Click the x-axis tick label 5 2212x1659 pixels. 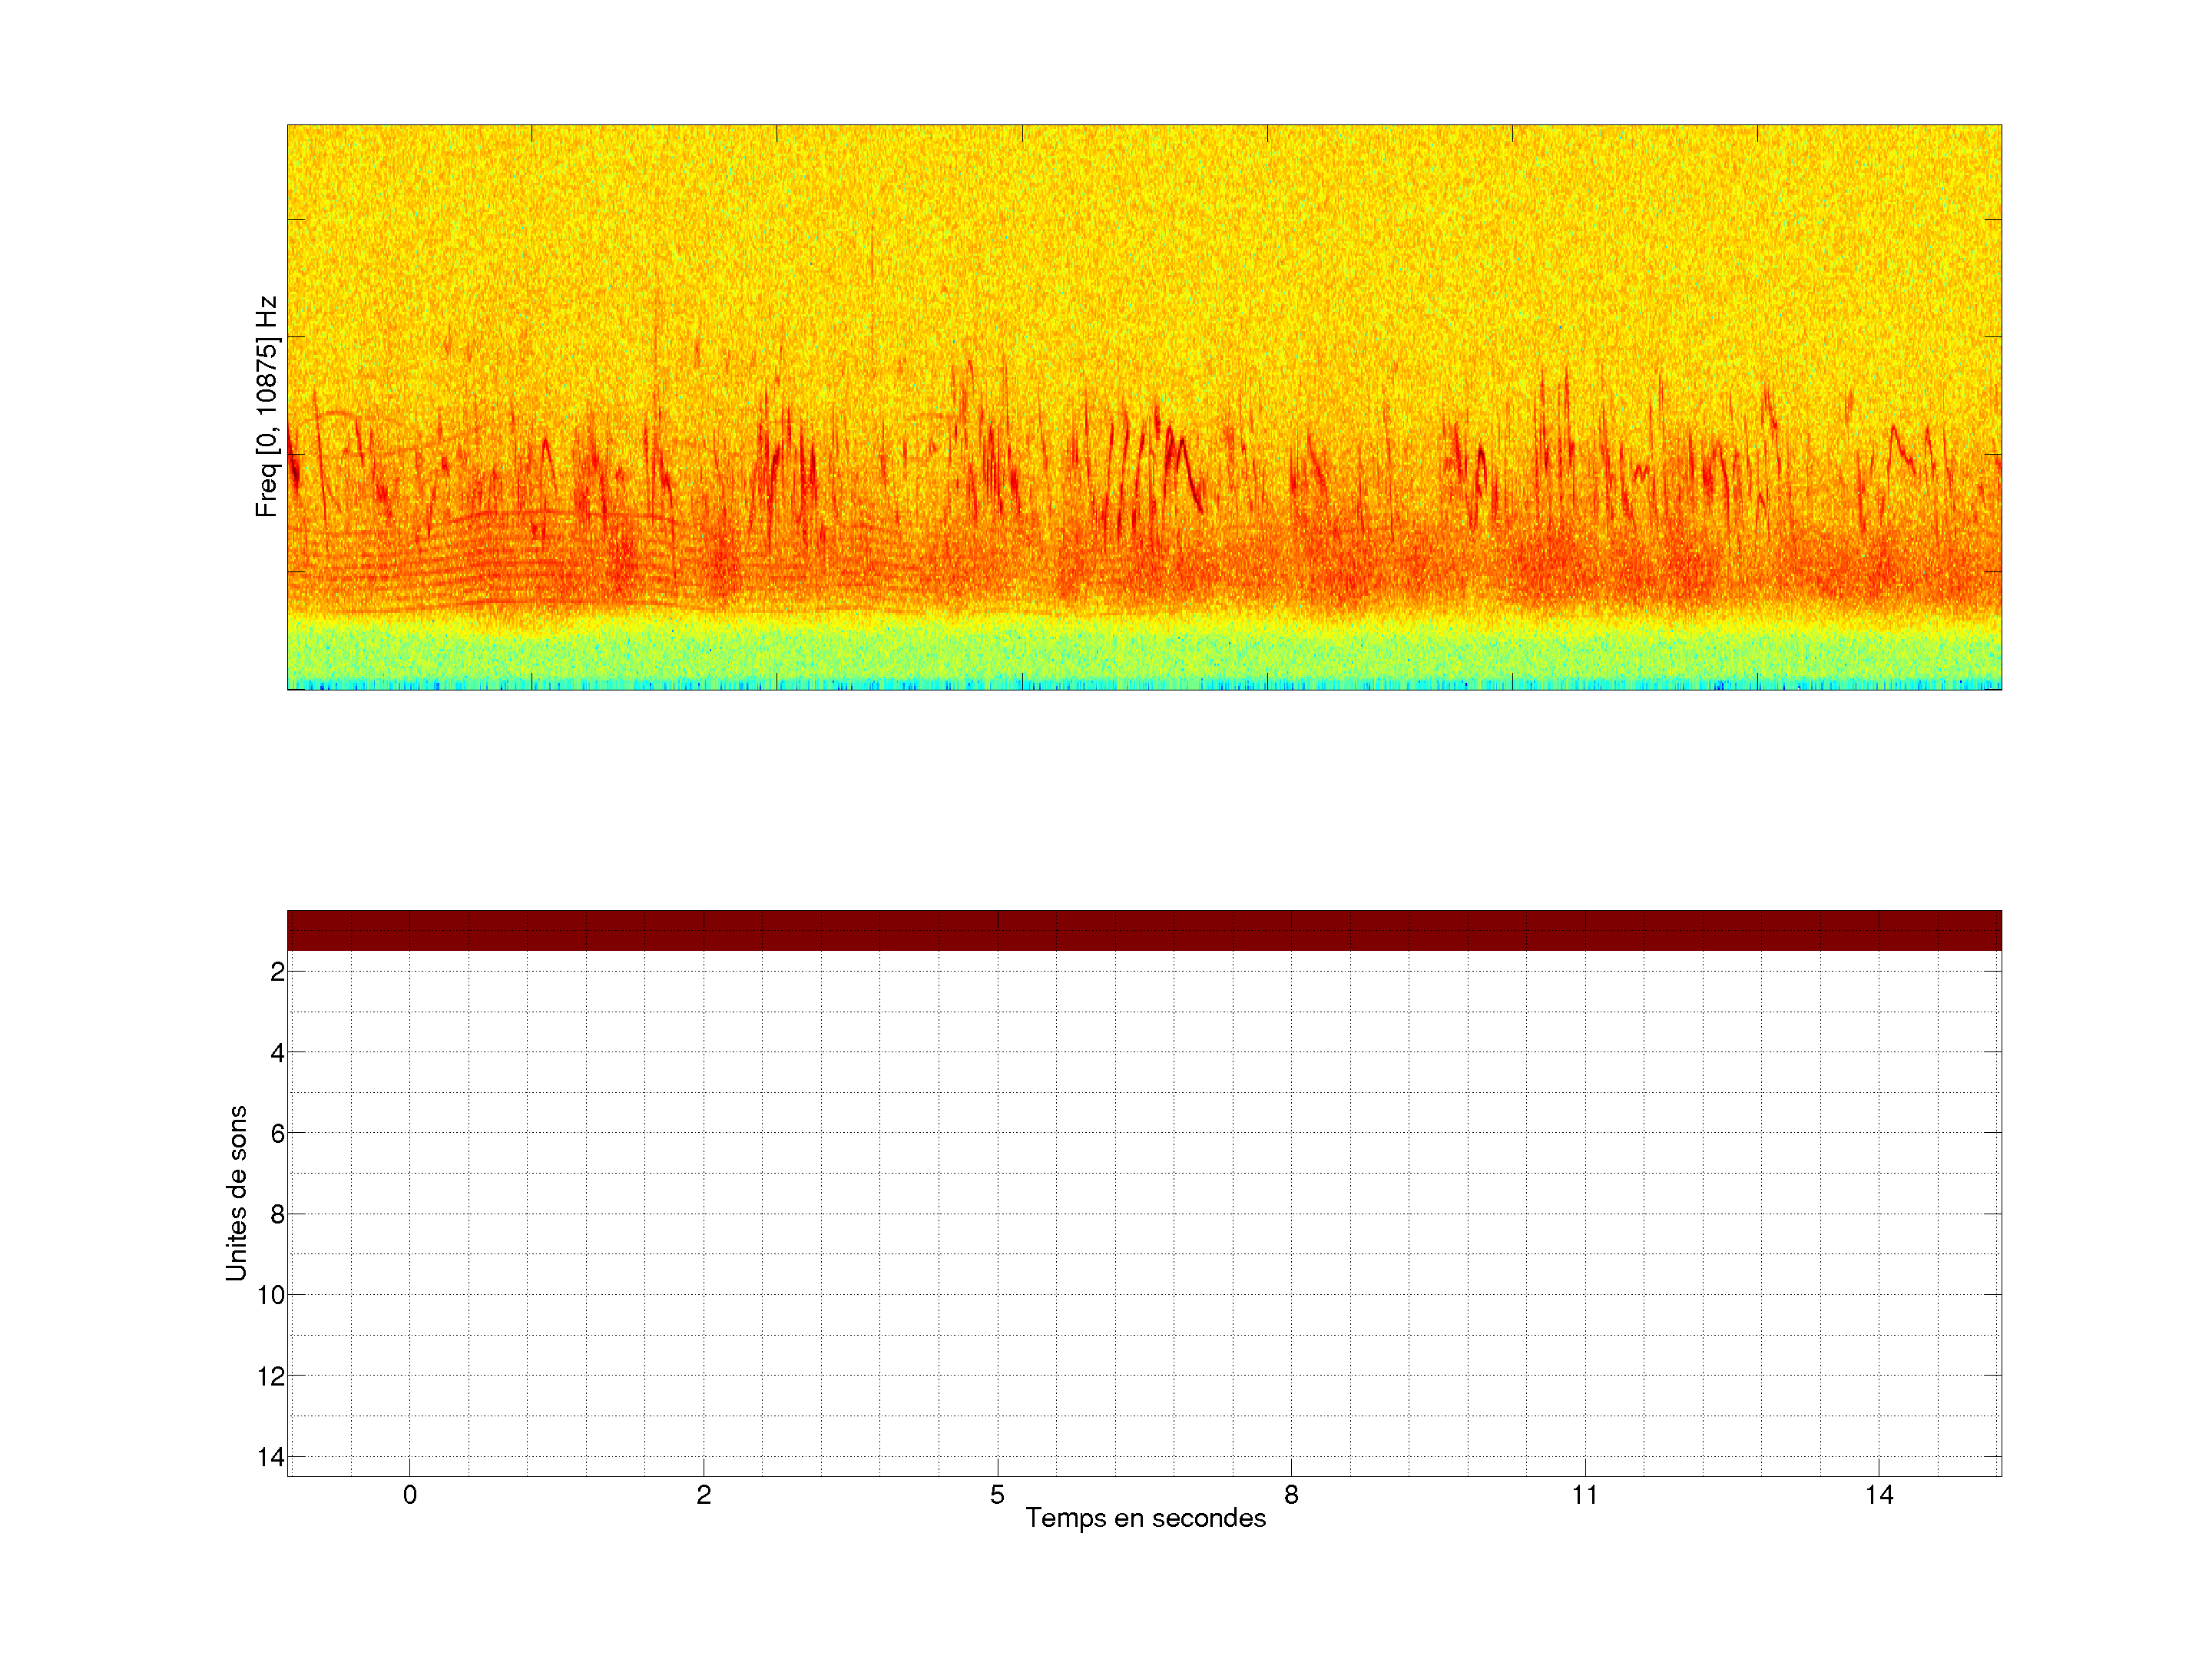click(997, 1495)
